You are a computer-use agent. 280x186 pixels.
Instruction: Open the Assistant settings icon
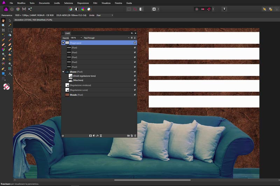click(x=224, y=9)
